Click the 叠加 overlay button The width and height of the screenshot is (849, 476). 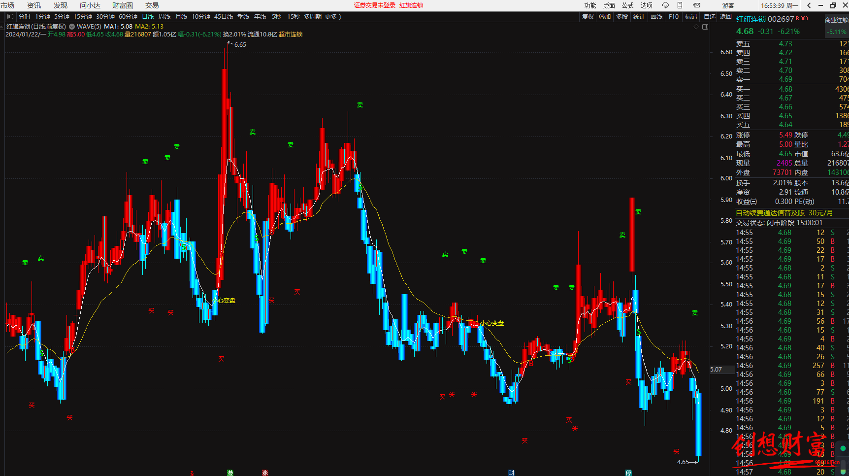click(605, 17)
